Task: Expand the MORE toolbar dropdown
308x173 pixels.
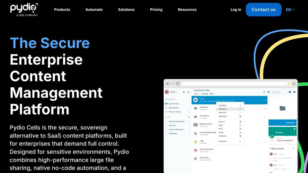Action: point(212,94)
